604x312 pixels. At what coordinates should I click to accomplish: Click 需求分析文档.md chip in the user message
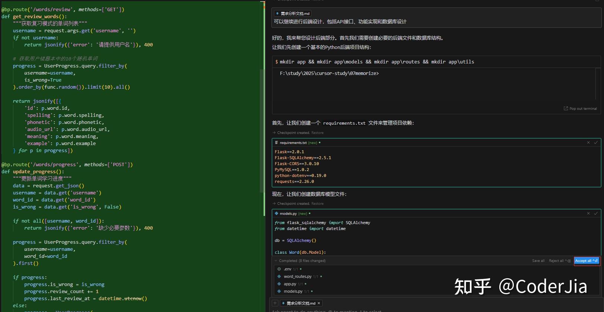293,13
